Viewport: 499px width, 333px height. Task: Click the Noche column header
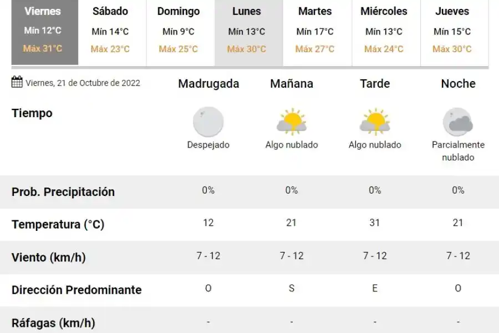pyautogui.click(x=458, y=84)
